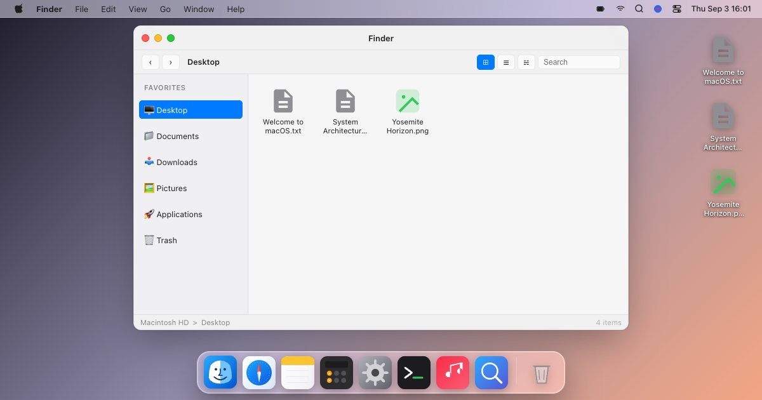Open Pictures in the sidebar
The width and height of the screenshot is (762, 400).
point(190,188)
